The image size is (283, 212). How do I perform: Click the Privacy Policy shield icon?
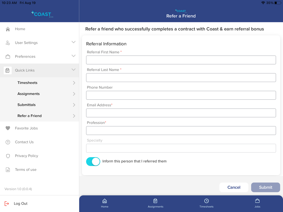(8, 156)
